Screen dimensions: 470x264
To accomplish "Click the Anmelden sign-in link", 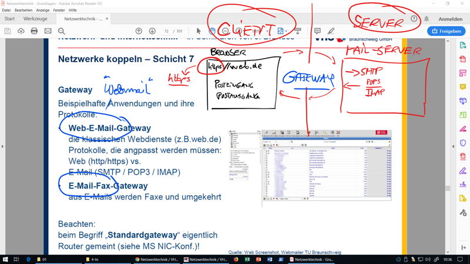I will (450, 19).
